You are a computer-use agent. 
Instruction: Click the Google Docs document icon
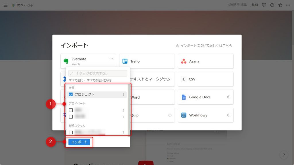(x=184, y=97)
